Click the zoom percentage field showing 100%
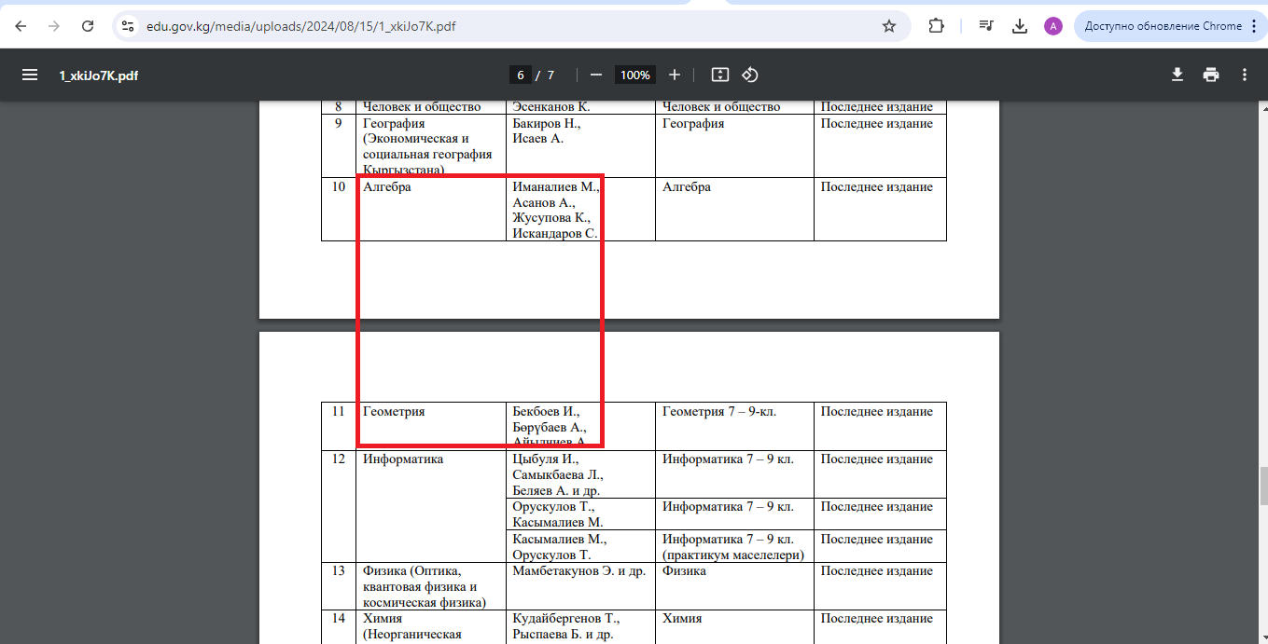Image resolution: width=1268 pixels, height=644 pixels. coord(634,75)
